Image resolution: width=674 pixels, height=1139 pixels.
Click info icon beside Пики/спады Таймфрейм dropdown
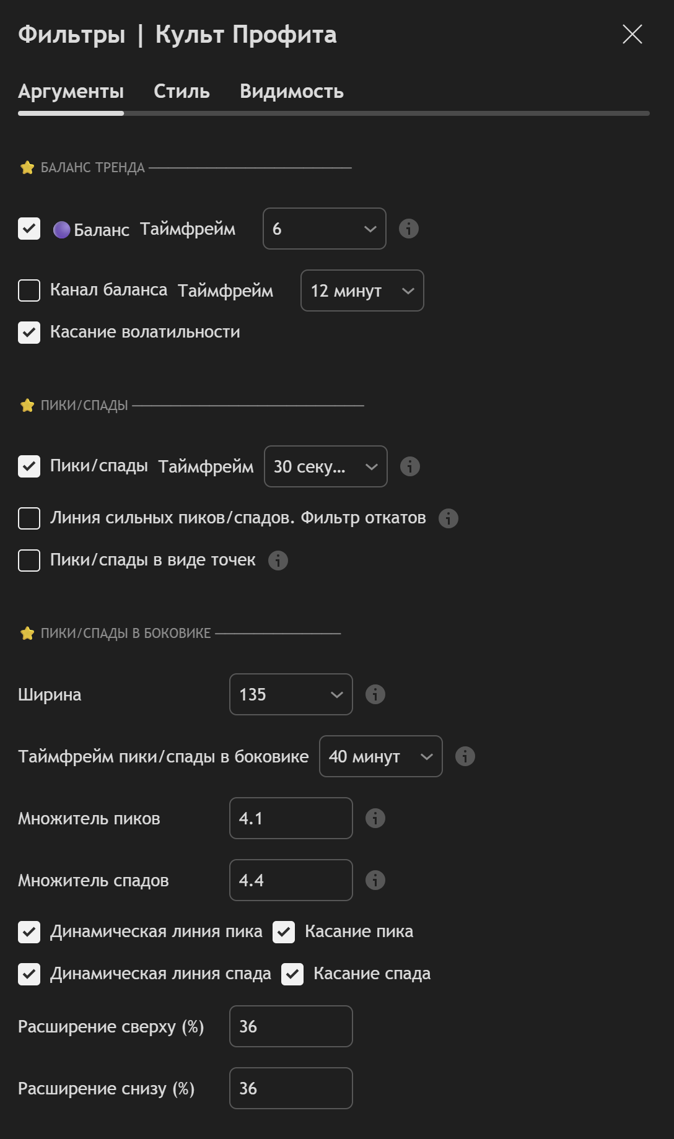click(x=410, y=466)
